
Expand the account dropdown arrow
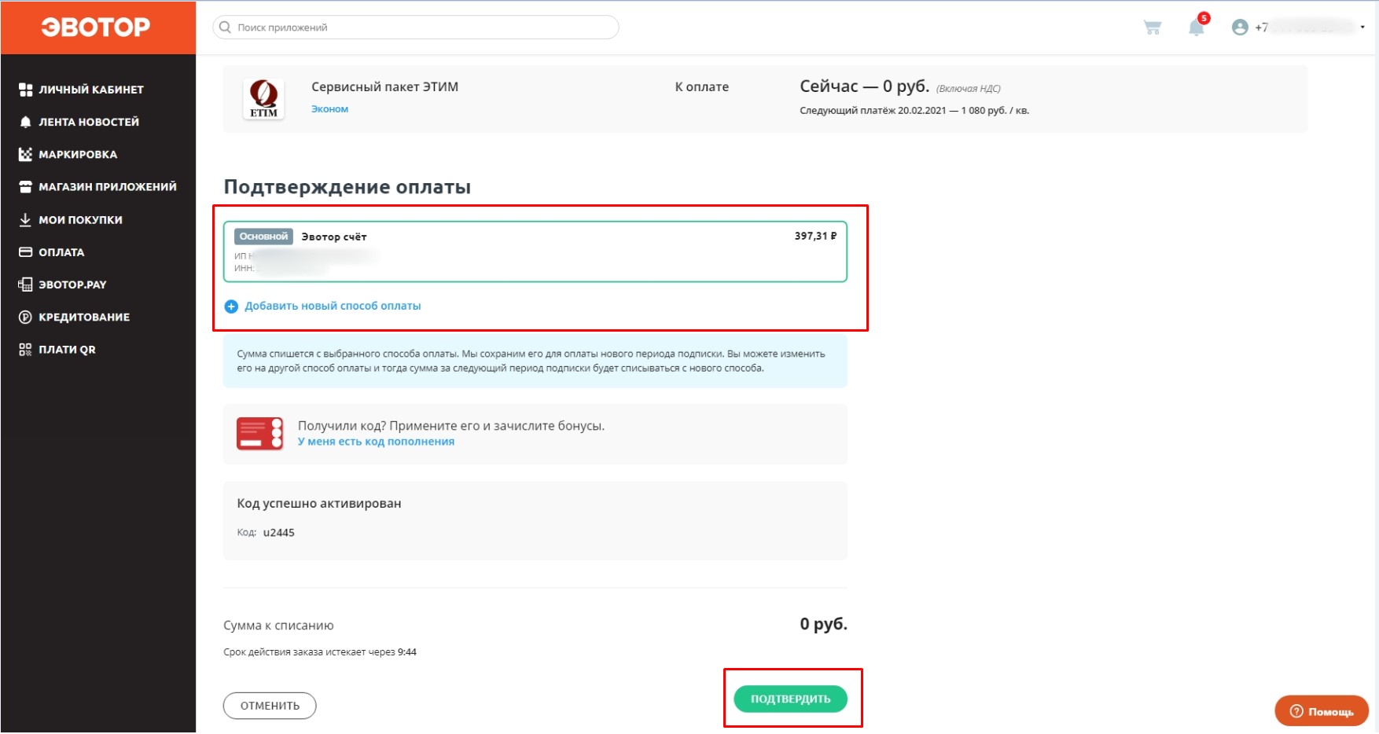(x=1362, y=28)
